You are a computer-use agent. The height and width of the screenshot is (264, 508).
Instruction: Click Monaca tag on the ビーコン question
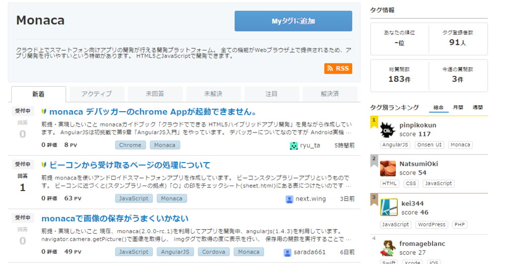[172, 198]
